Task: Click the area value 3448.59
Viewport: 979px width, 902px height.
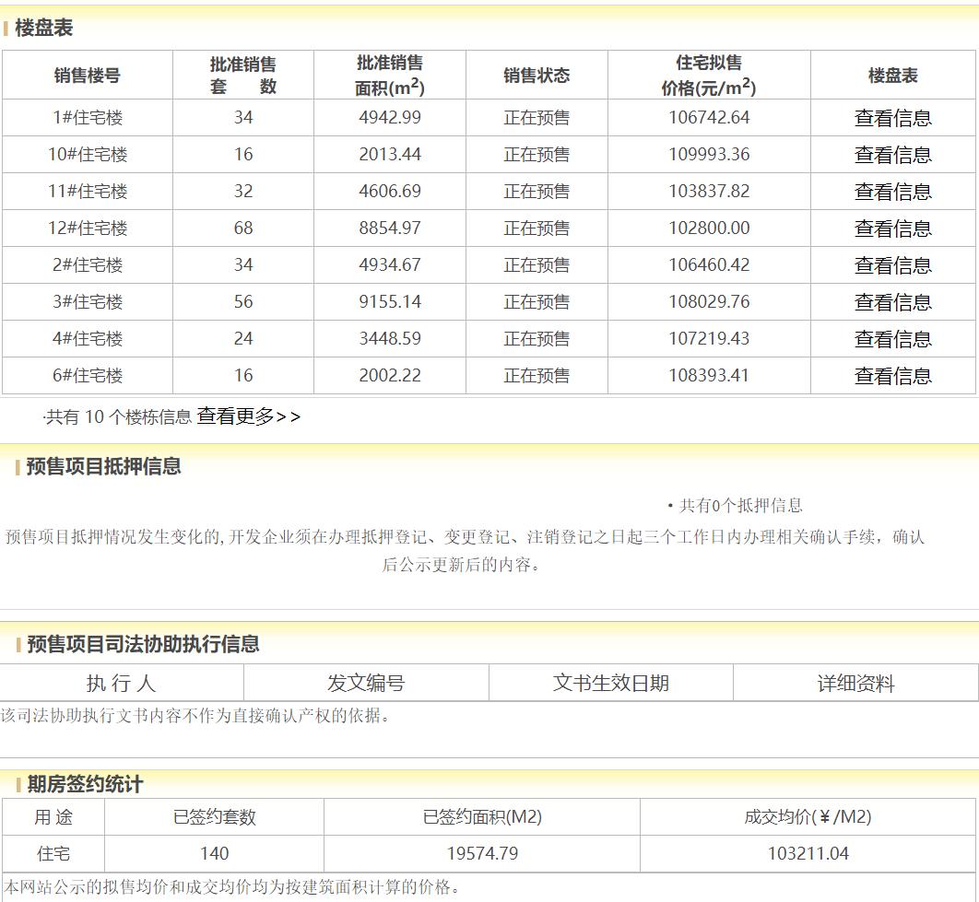Action: pyautogui.click(x=390, y=338)
